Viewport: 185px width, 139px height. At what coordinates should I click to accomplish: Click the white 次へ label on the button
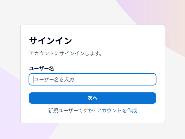click(92, 98)
